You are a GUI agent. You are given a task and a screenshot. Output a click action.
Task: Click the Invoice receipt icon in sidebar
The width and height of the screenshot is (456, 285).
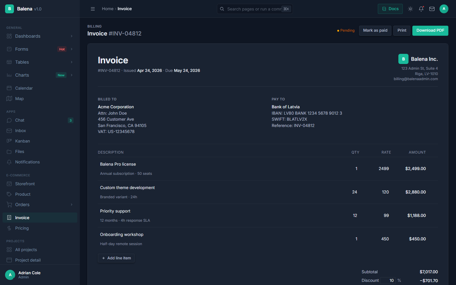click(9, 218)
